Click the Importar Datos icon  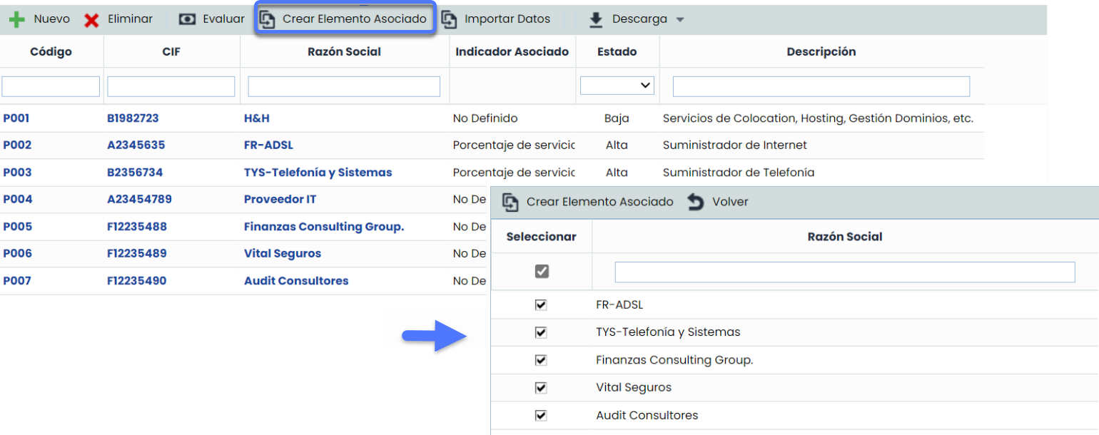[x=450, y=20]
